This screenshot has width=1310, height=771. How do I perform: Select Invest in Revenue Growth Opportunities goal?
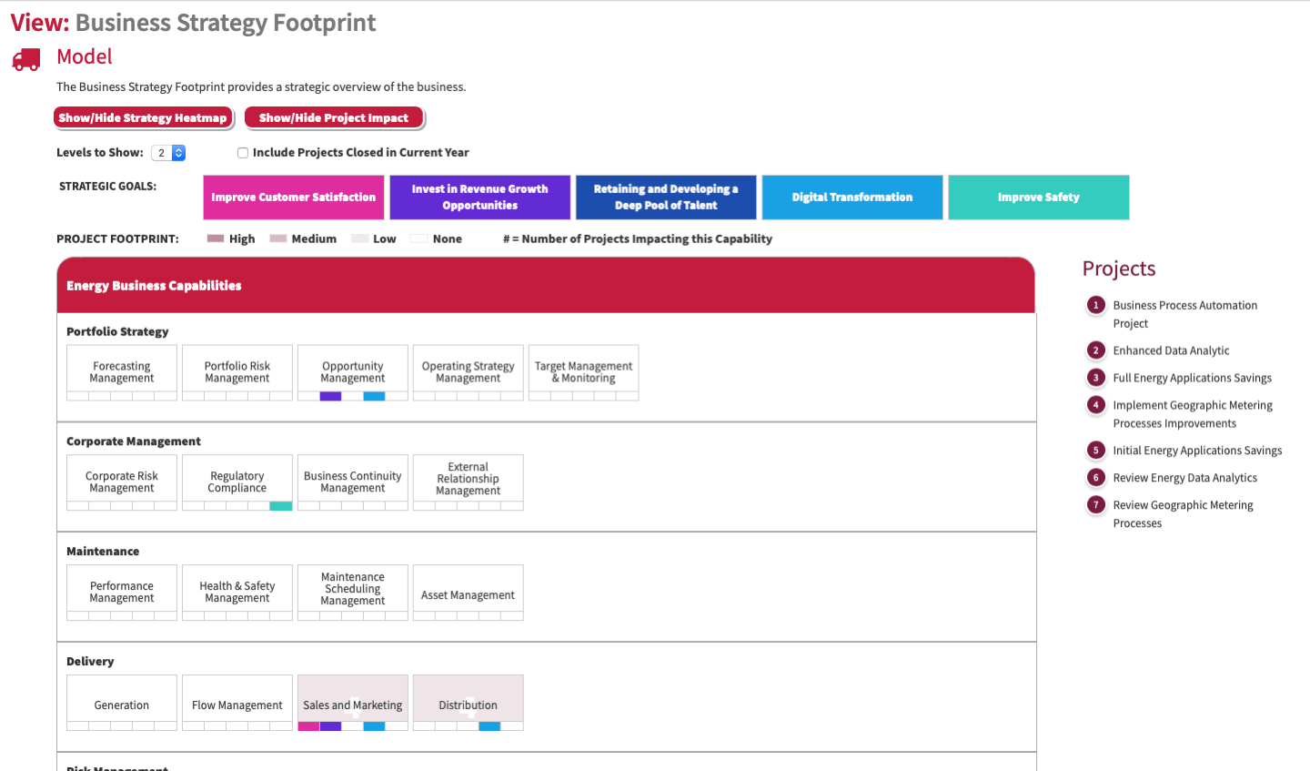pos(480,198)
